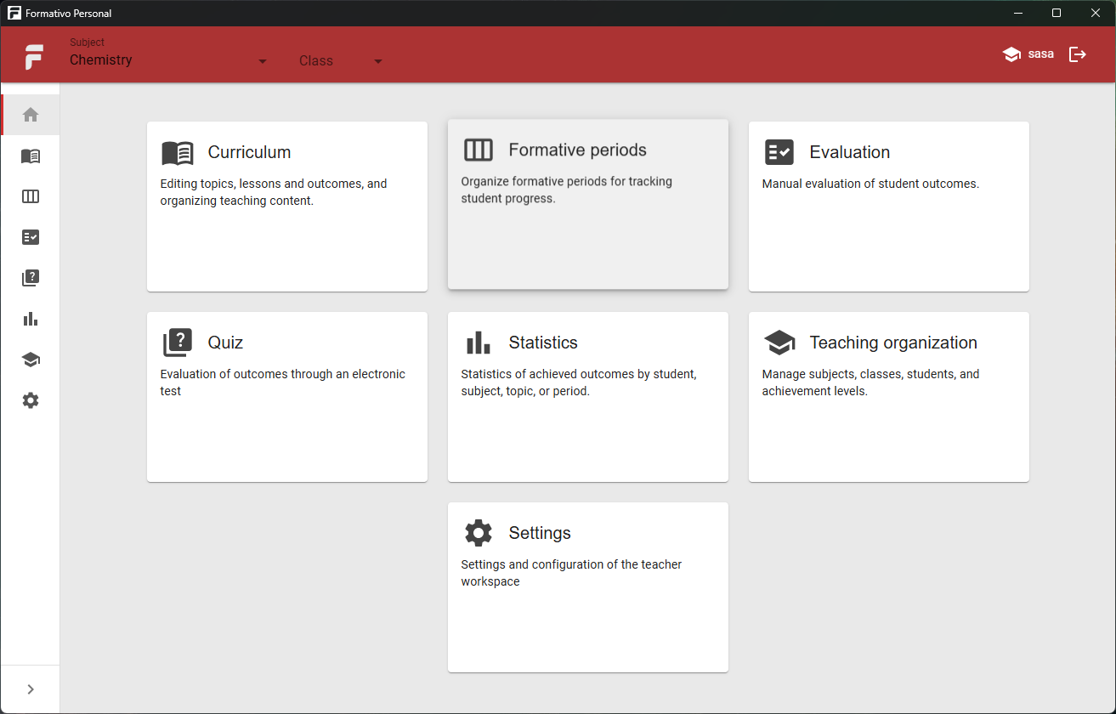Click the gear icon on Settings card
Image resolution: width=1116 pixels, height=714 pixels.
click(479, 533)
